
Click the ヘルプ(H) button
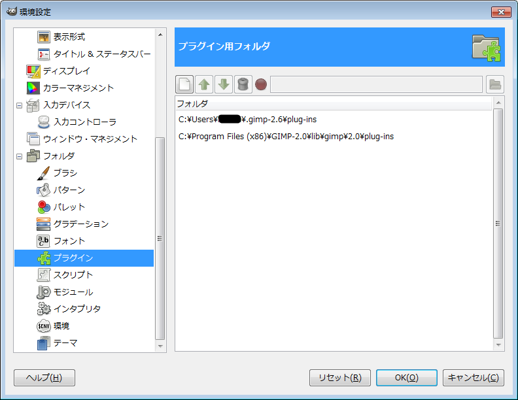click(44, 378)
